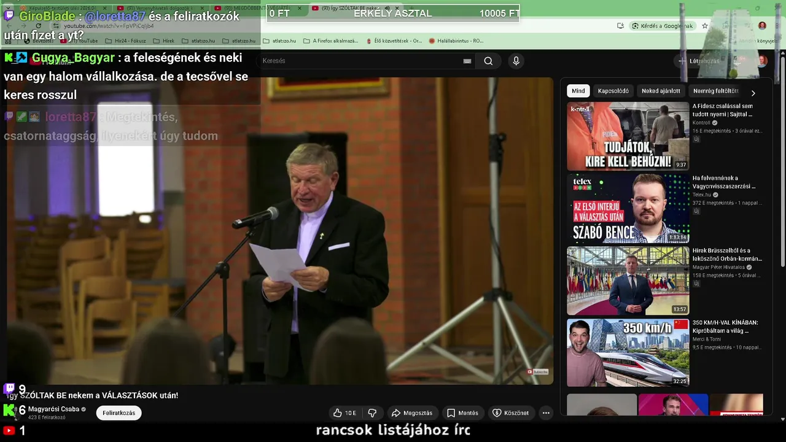Open the Magyarósi Csaba channel link
The height and width of the screenshot is (442, 786).
point(53,409)
